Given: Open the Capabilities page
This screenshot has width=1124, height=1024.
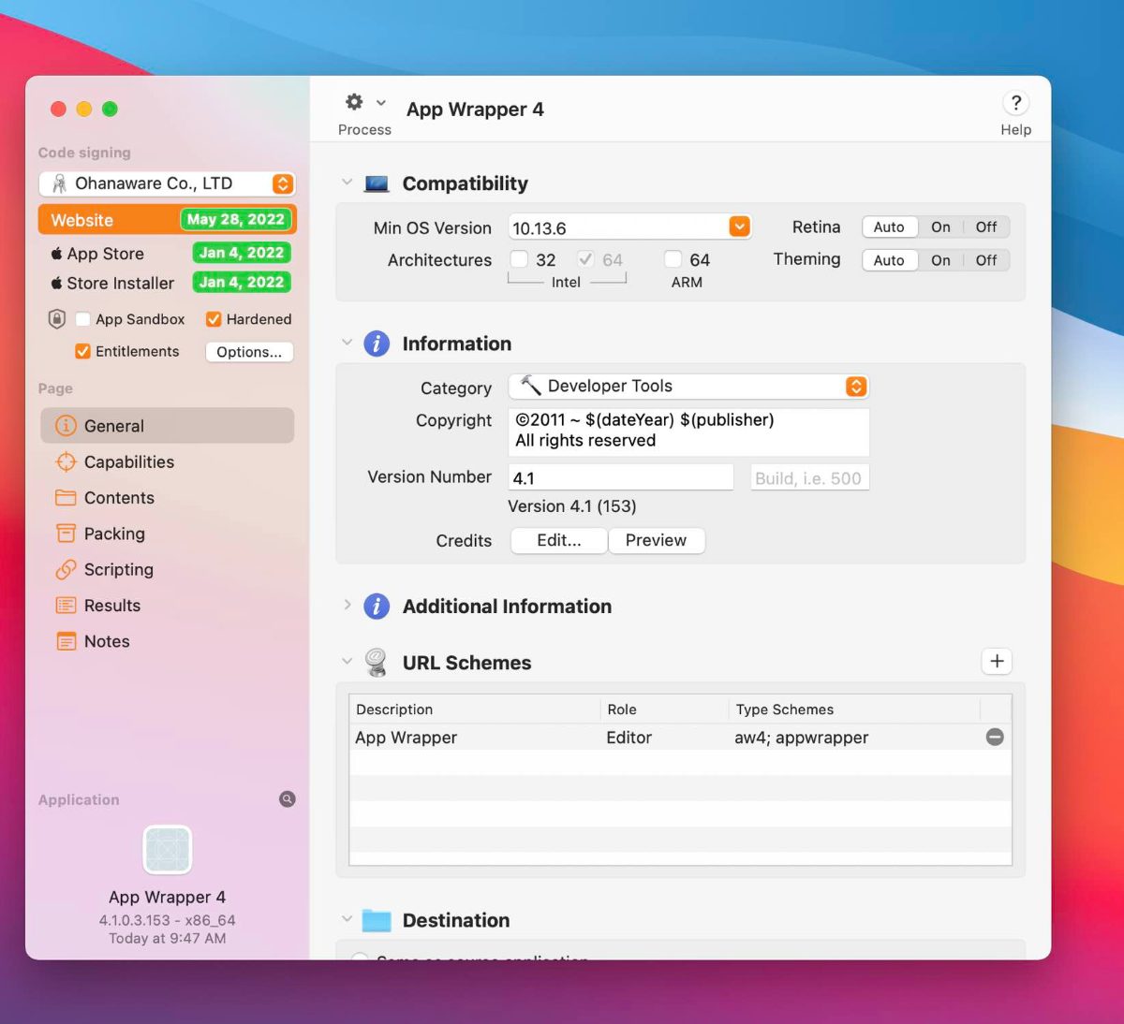Looking at the screenshot, I should (168, 461).
